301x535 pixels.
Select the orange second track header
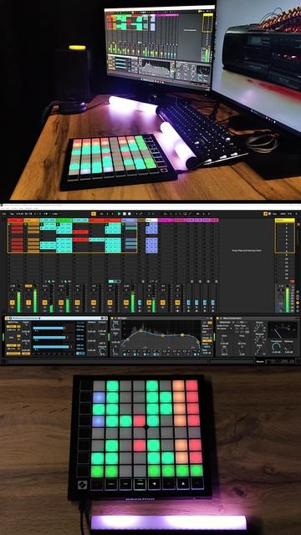pos(32,221)
